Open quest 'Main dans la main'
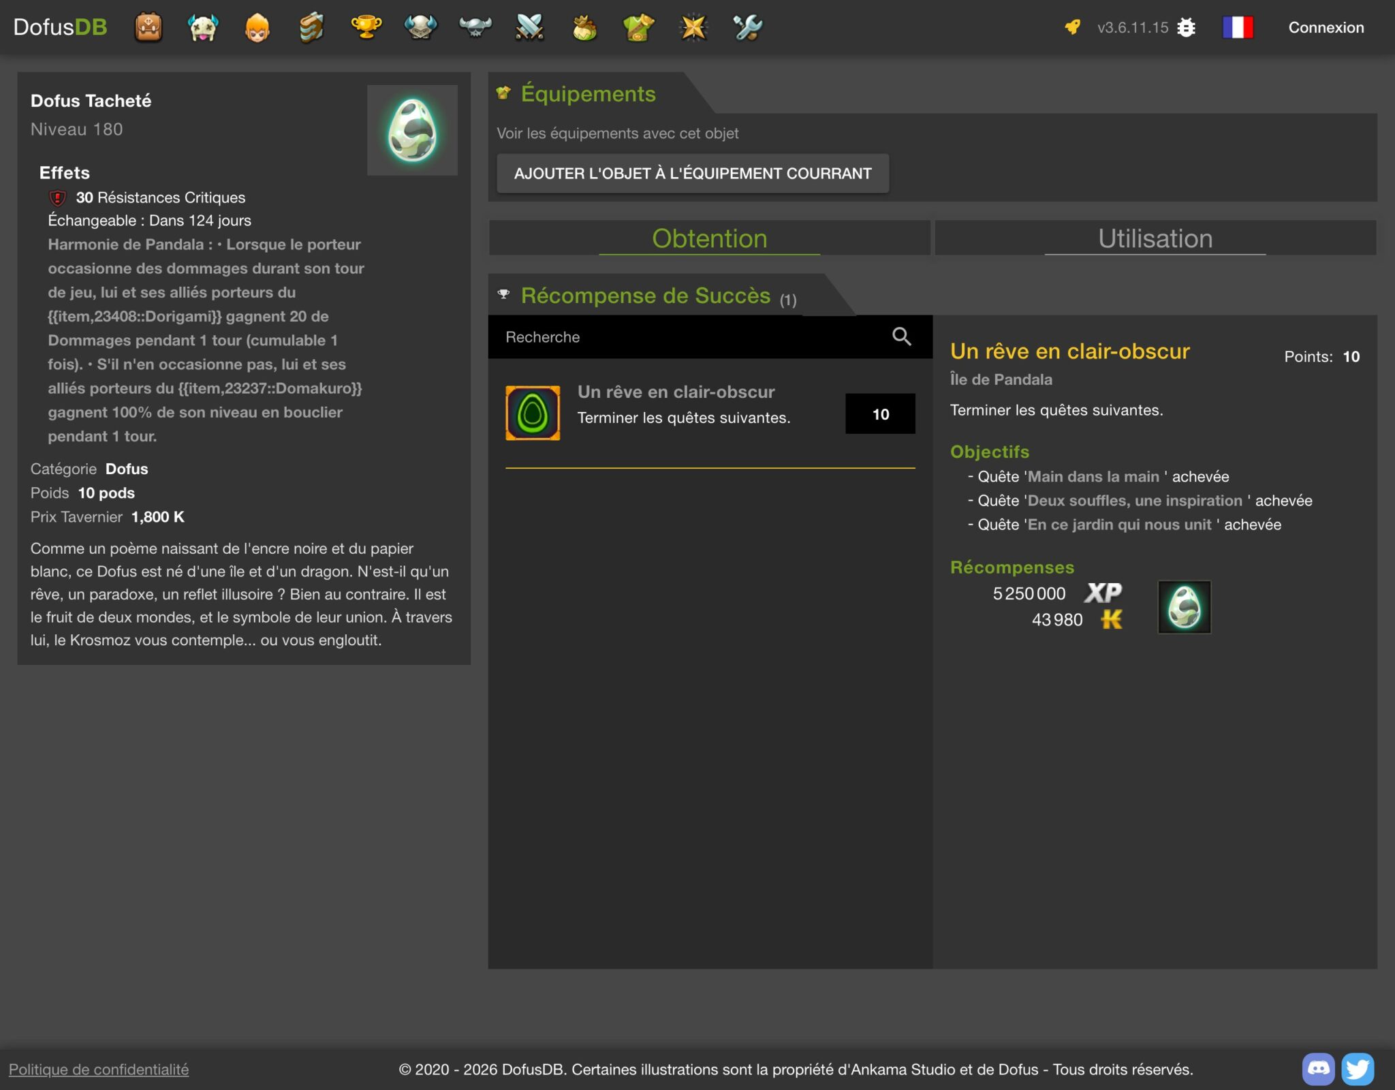Screen dimensions: 1395x1090 1093,476
